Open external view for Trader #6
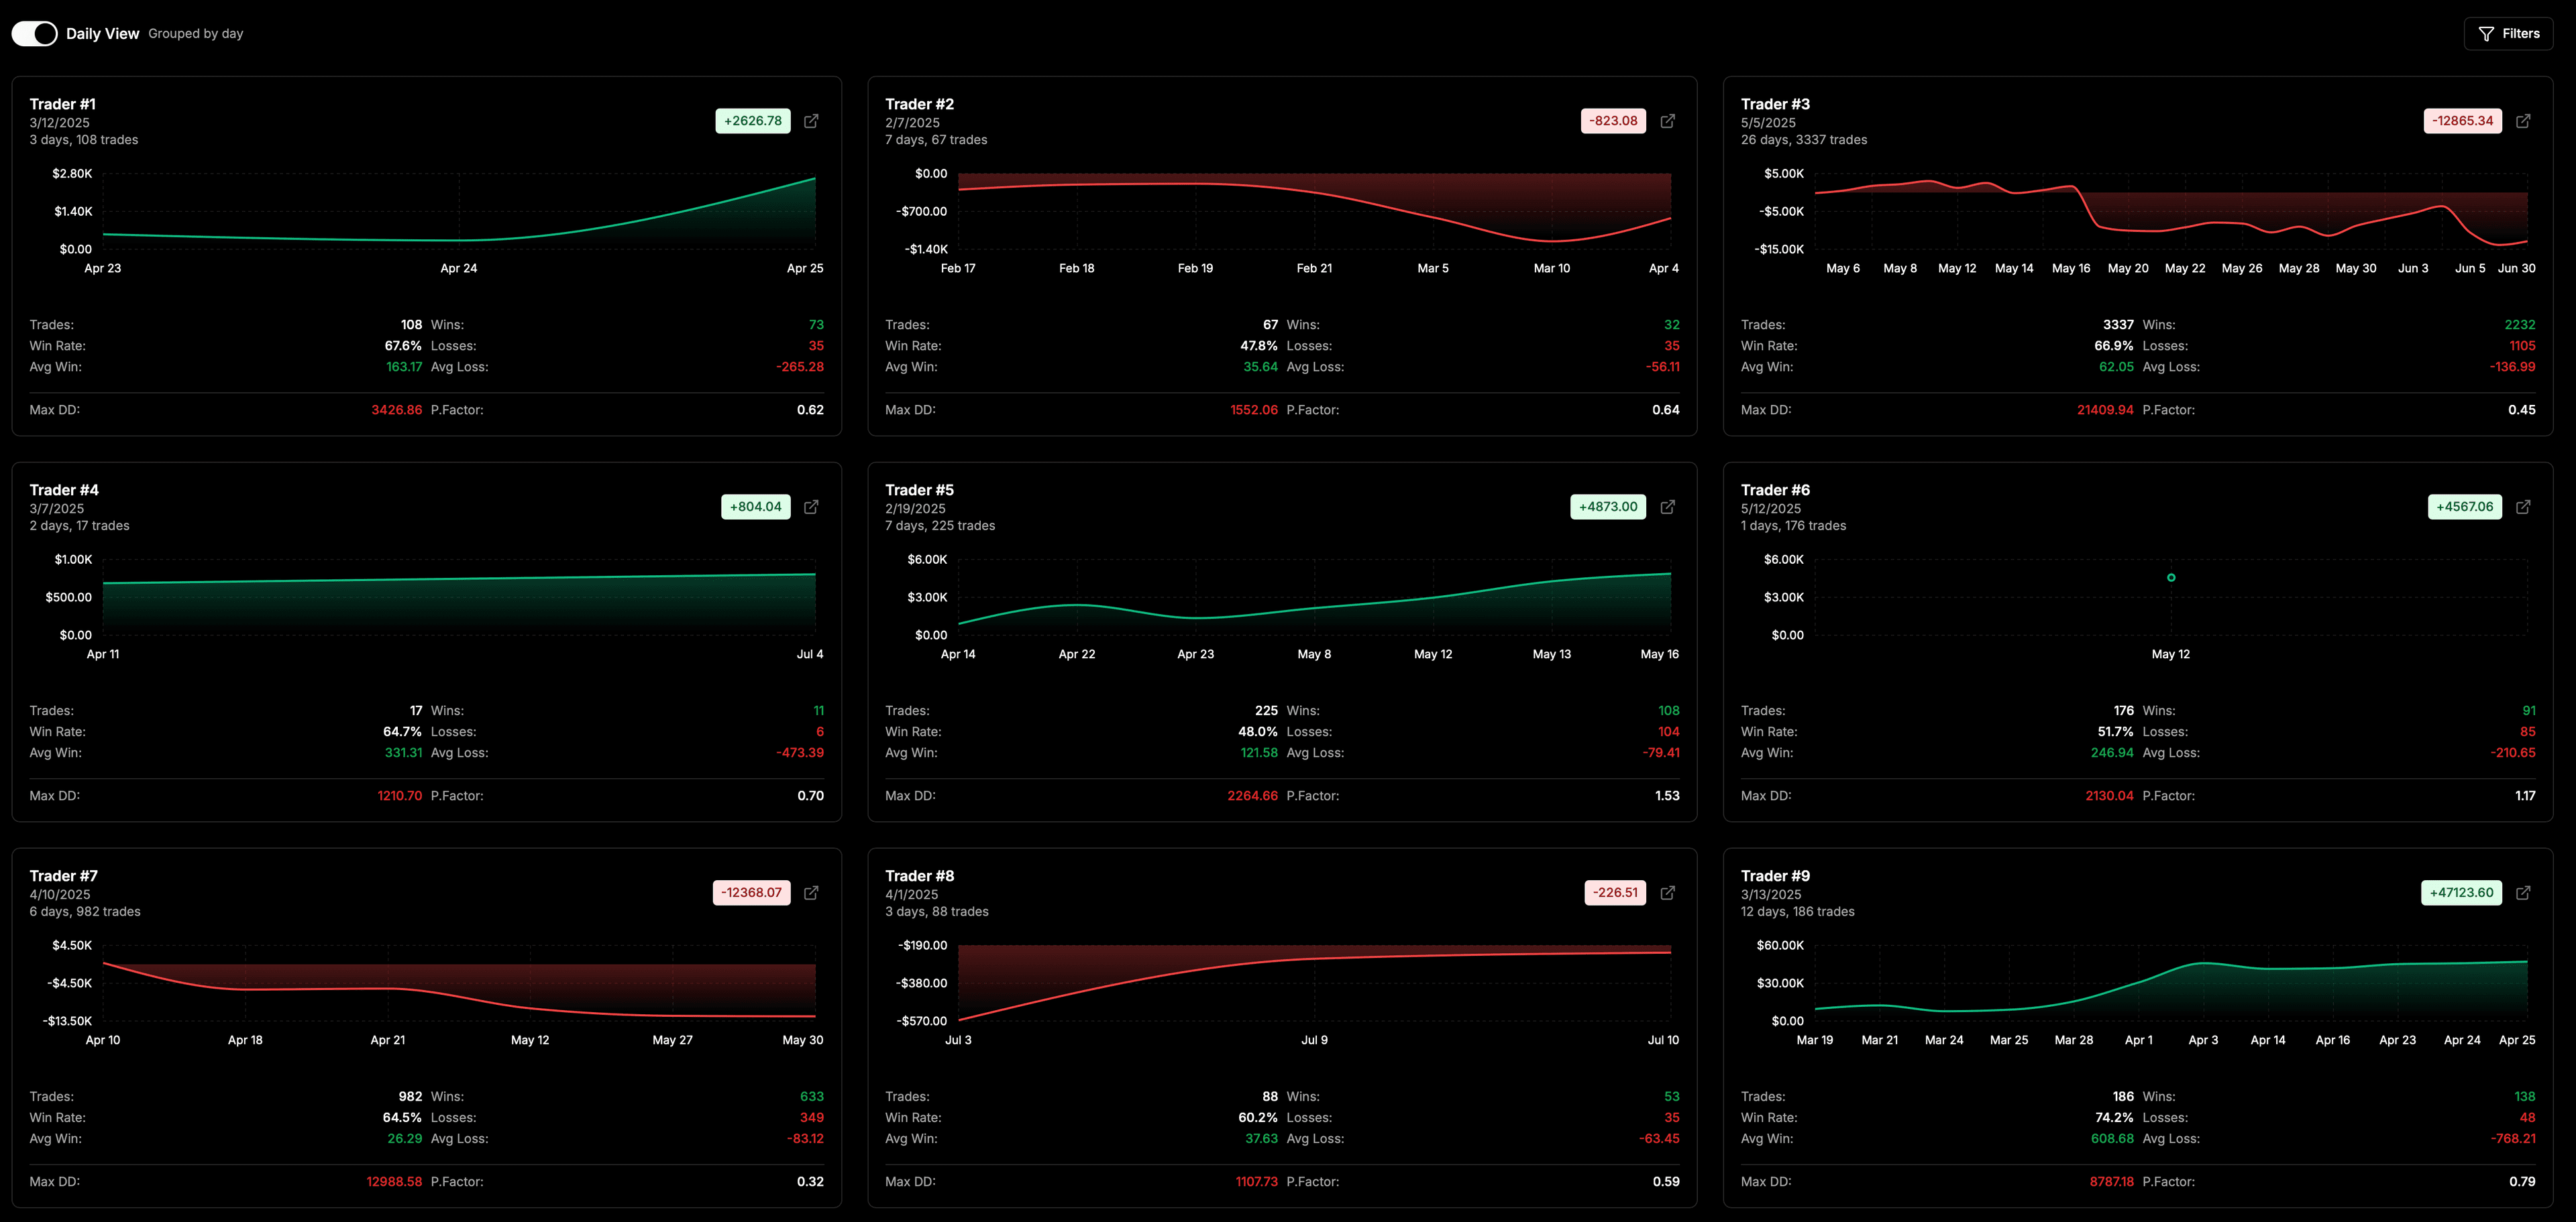Viewport: 2576px width, 1222px height. tap(2523, 507)
